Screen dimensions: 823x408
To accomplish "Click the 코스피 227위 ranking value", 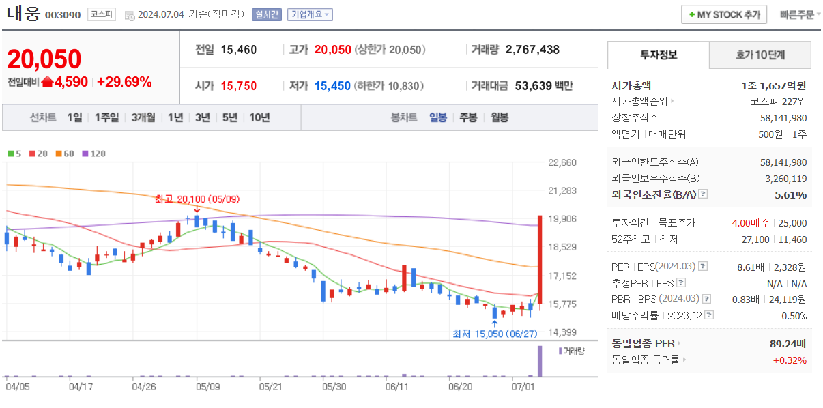I will 778,102.
